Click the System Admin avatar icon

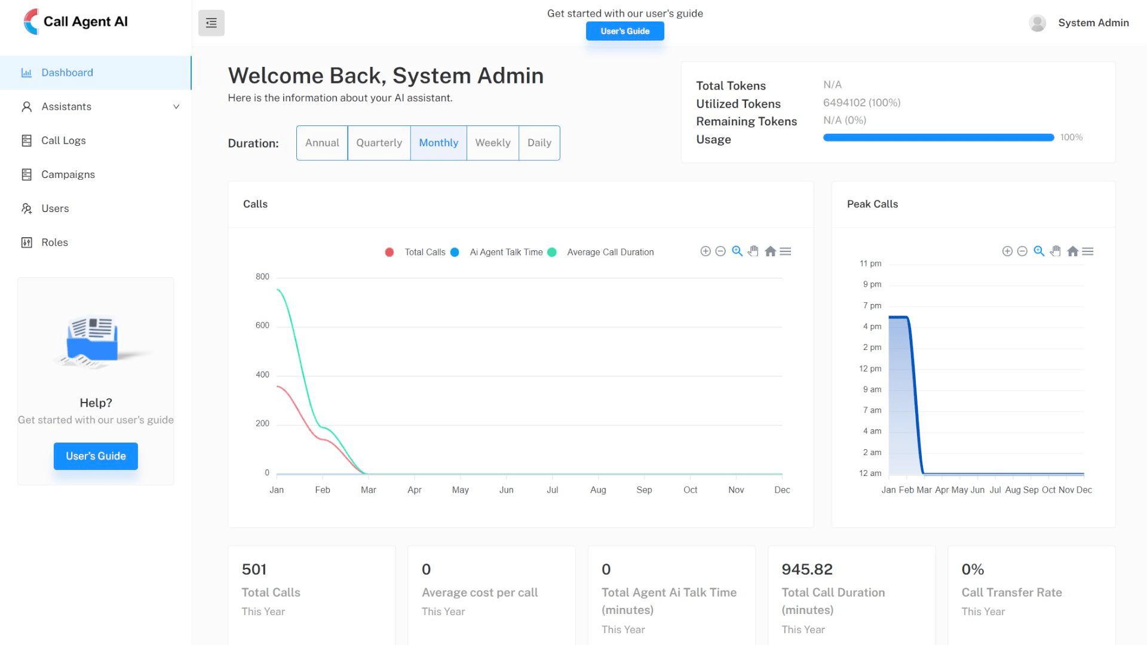(1037, 23)
